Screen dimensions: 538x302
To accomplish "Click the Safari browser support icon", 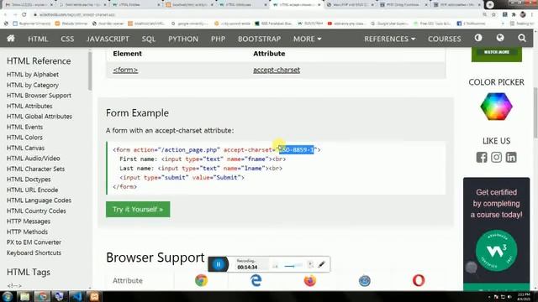I will (364, 280).
